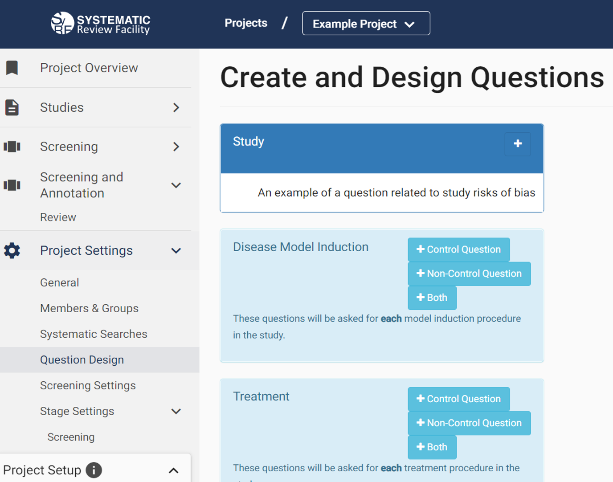
Task: Toggle the Project Setup panel chevron
Action: [174, 470]
